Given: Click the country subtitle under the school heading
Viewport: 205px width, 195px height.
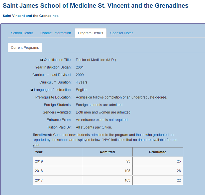Looking at the screenshot, I should (x=31, y=16).
